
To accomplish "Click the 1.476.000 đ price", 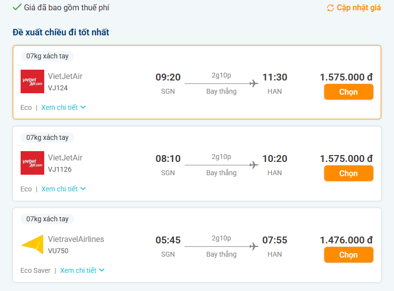I will (346, 240).
